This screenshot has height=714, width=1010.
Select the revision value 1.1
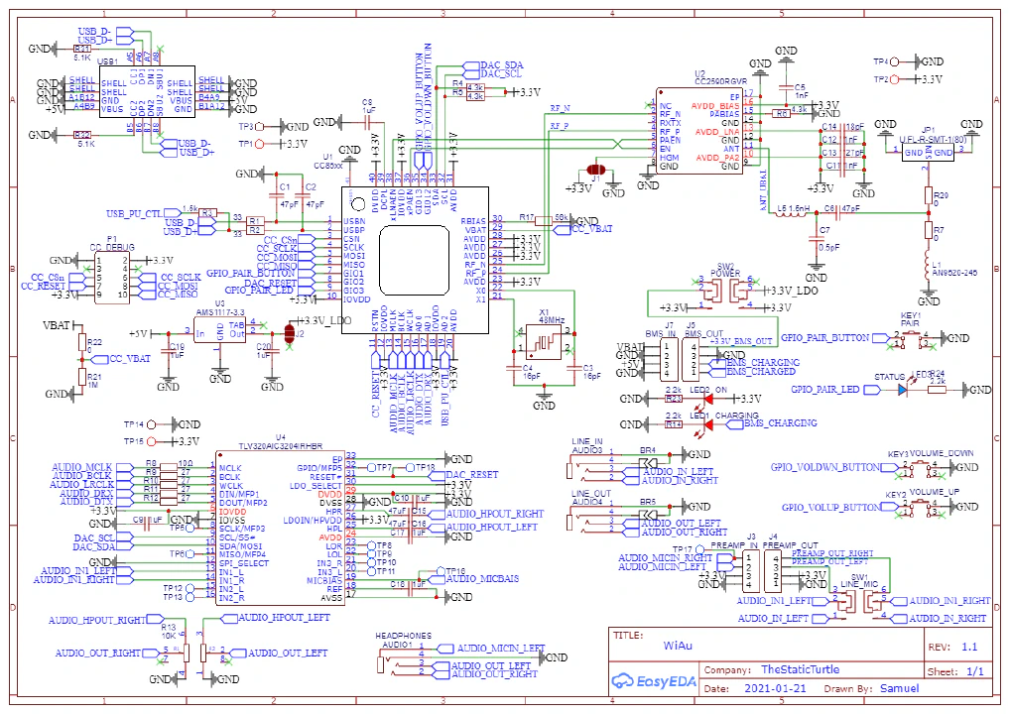click(x=969, y=647)
